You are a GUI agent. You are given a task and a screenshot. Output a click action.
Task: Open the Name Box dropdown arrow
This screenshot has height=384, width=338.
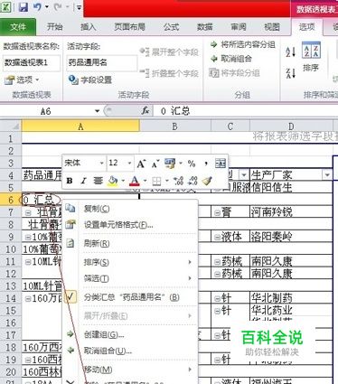(97, 111)
